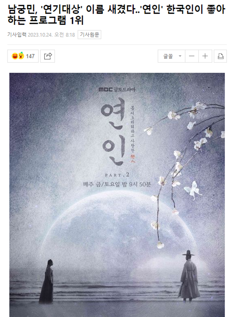Open the 기사원문 original article link
Screen dimensions: 237x317
point(89,35)
